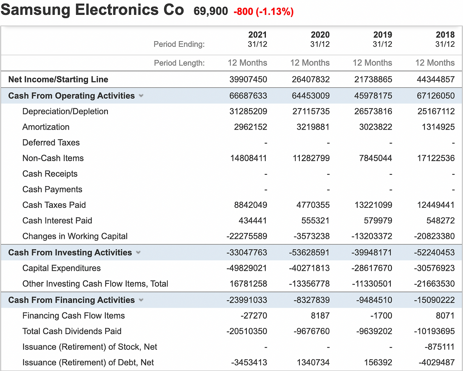Image resolution: width=463 pixels, height=371 pixels.
Task: Click the cash interest paid value 548272
Action: click(x=441, y=220)
